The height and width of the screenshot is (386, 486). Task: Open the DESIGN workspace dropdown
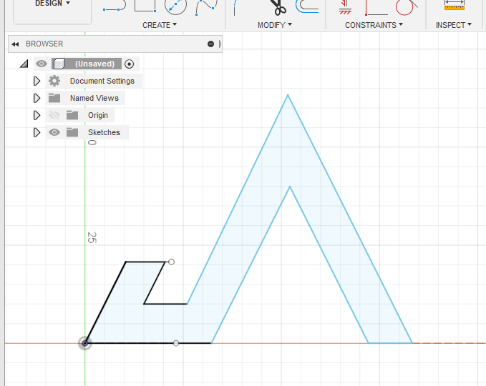coord(52,4)
